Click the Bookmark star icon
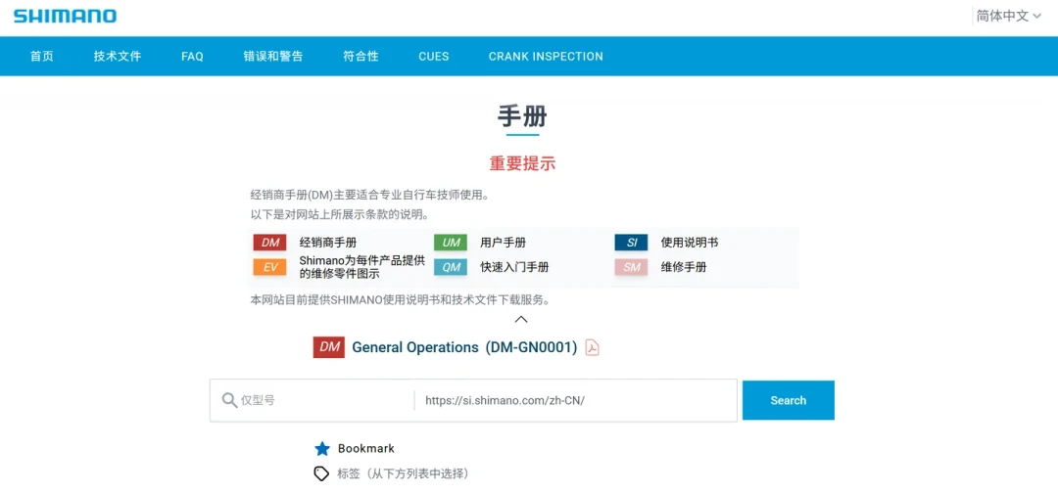 coord(322,449)
